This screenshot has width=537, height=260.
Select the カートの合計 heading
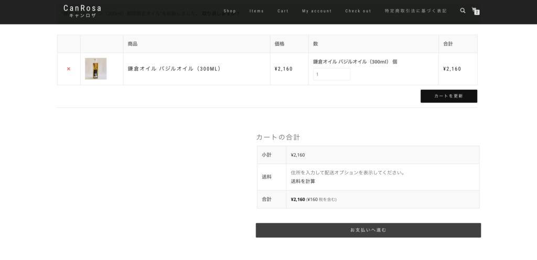coord(278,137)
